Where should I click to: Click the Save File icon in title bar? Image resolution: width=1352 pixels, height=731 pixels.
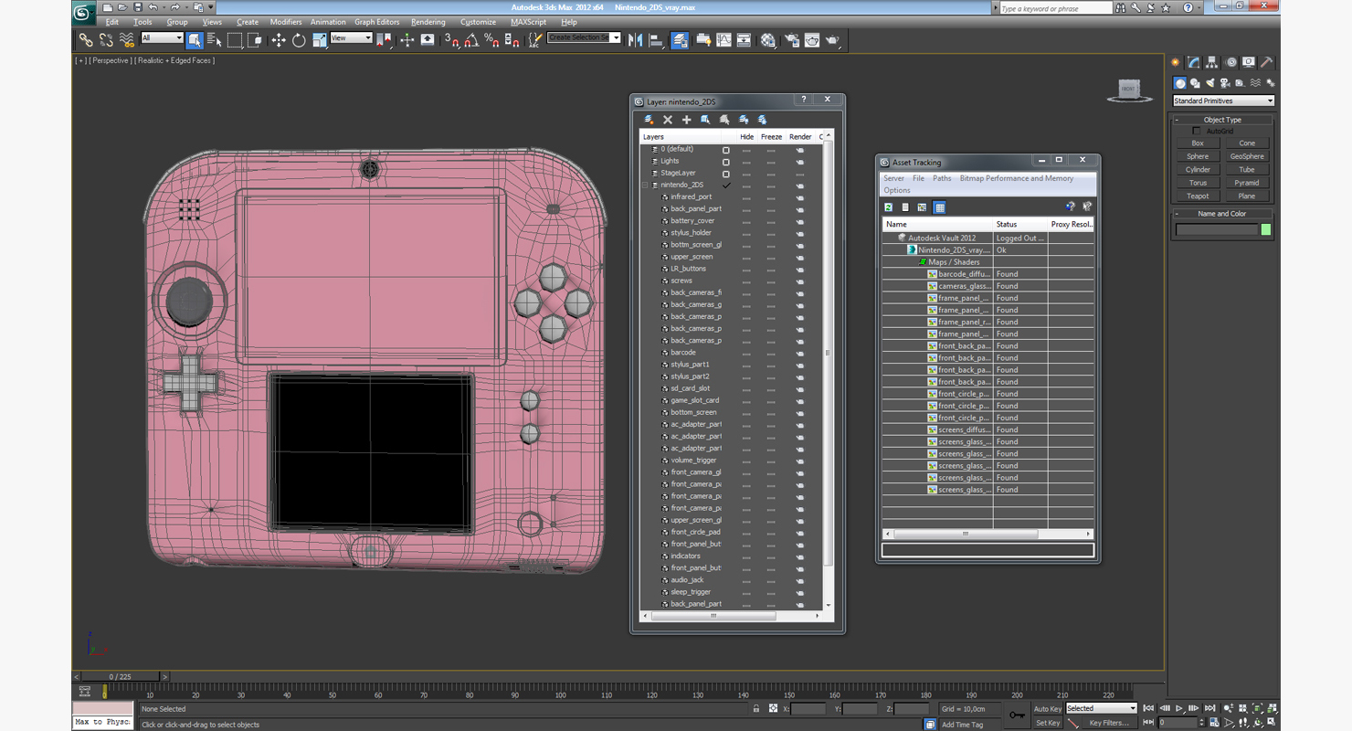137,7
